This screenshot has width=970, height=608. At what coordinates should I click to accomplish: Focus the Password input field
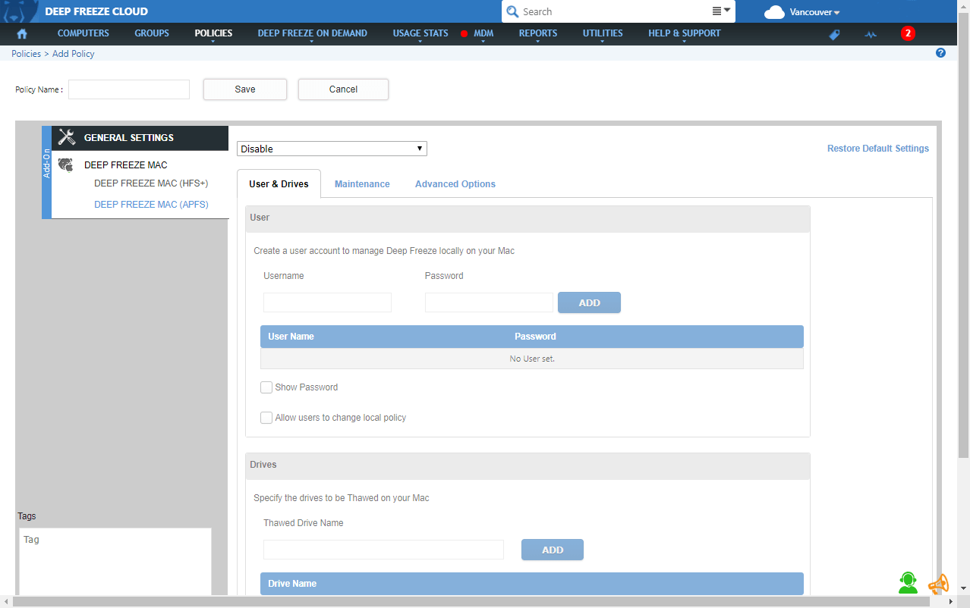pos(489,302)
